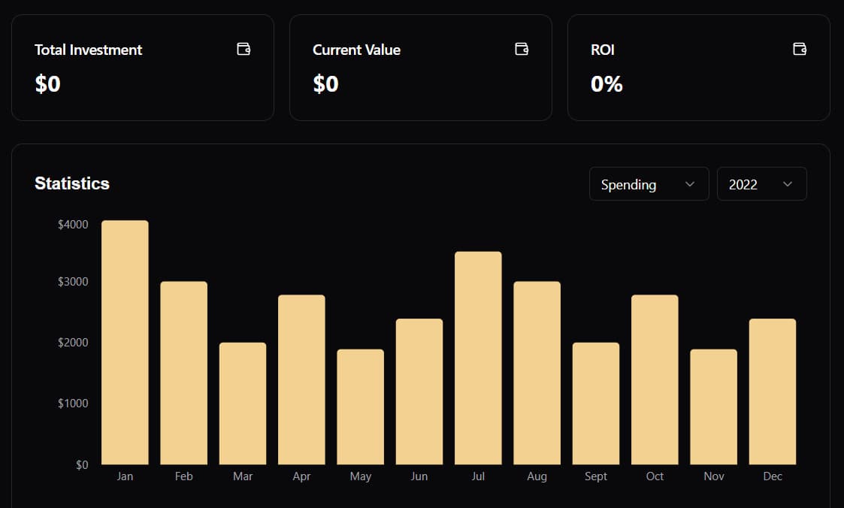Click the Current Value $0 amount
This screenshot has height=508, width=844.
(325, 83)
